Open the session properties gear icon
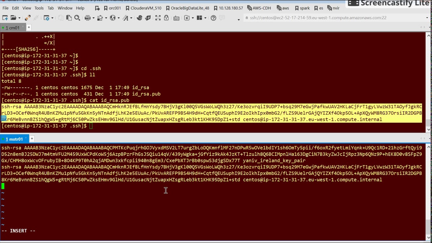Image resolution: width=432 pixels, height=243 pixels. pyautogui.click(x=47, y=18)
